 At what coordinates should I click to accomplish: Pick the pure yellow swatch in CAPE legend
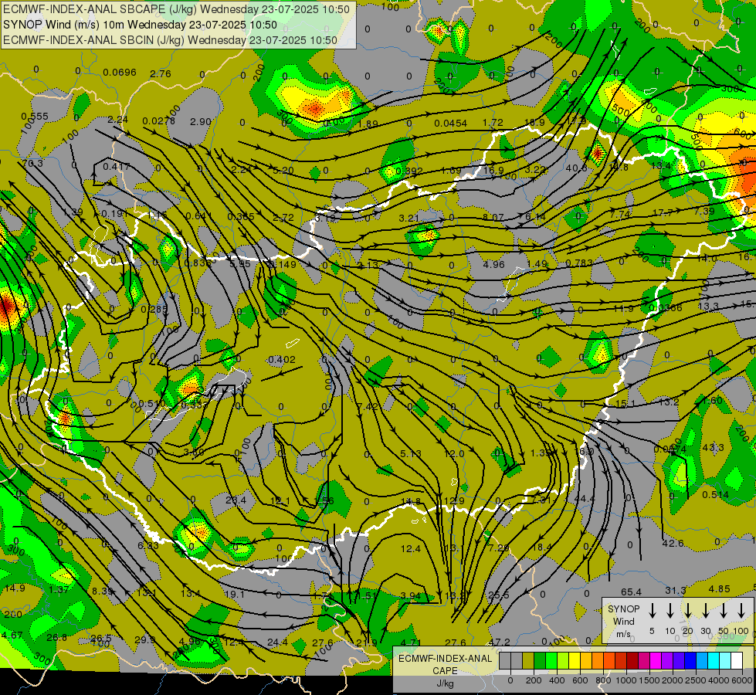coord(575,660)
